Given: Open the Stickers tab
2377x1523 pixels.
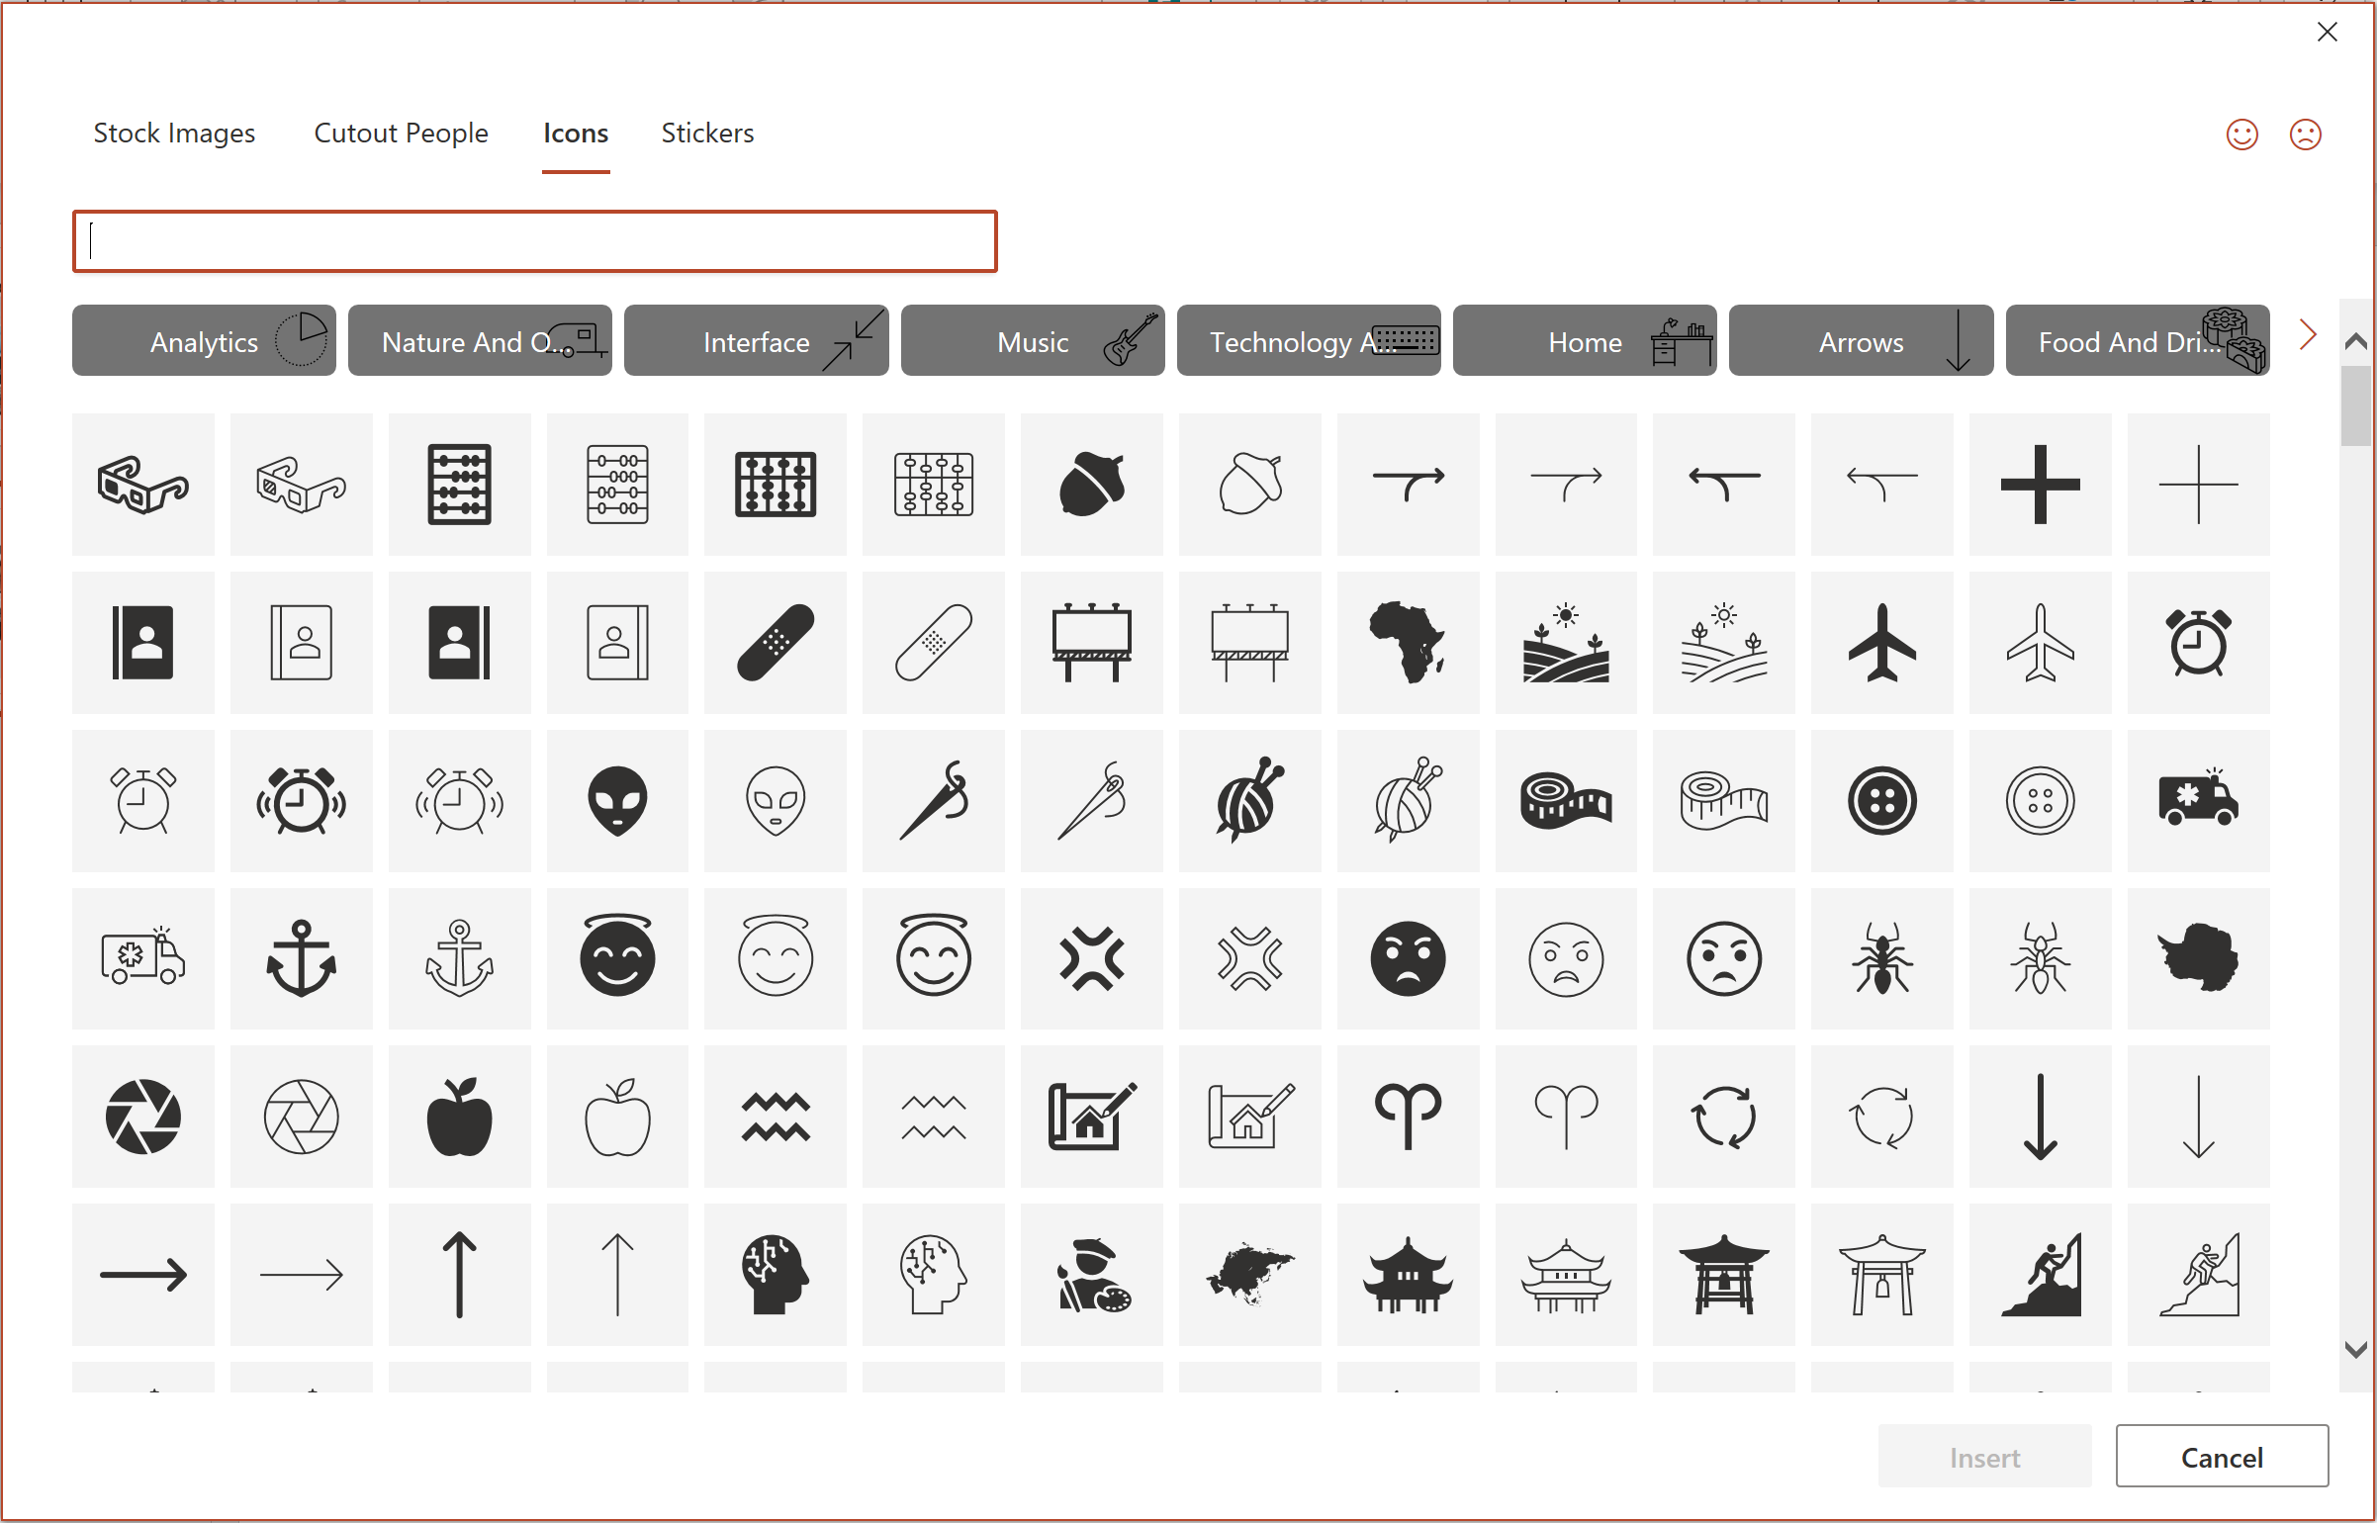Looking at the screenshot, I should click(x=707, y=134).
